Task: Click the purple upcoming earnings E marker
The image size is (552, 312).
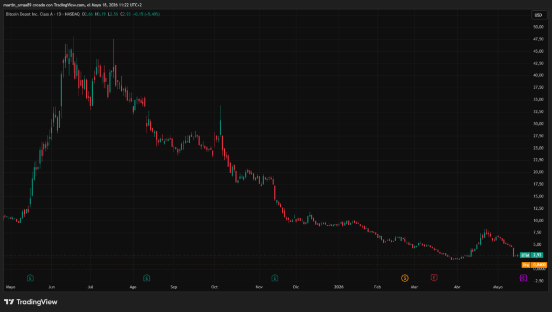Action: coord(523,278)
